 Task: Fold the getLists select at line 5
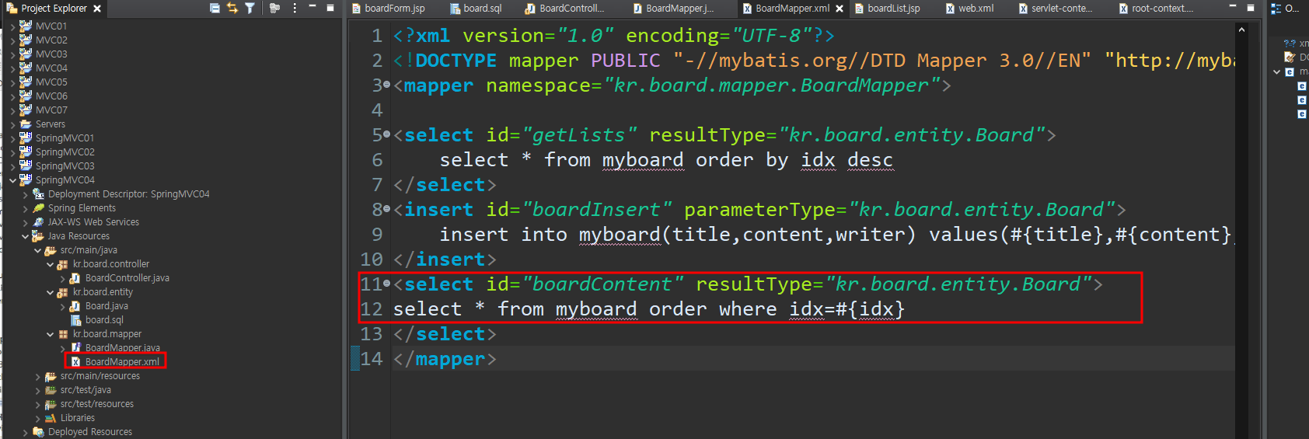pyautogui.click(x=387, y=135)
